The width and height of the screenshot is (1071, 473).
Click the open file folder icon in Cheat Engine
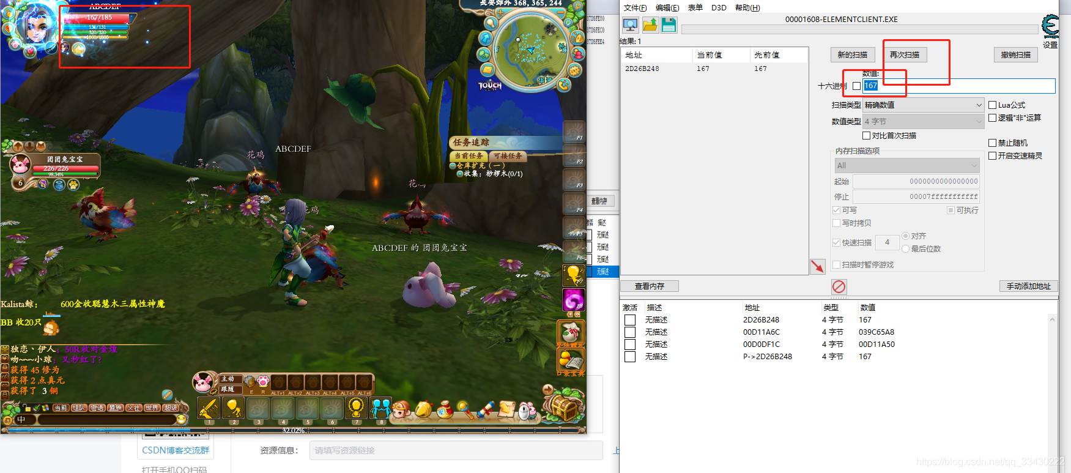(x=650, y=25)
